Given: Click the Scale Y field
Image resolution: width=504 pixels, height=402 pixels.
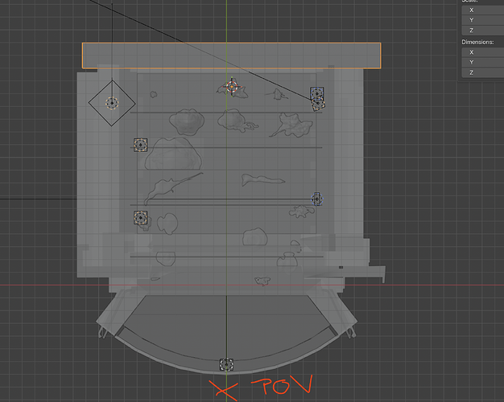Looking at the screenshot, I should (483, 20).
